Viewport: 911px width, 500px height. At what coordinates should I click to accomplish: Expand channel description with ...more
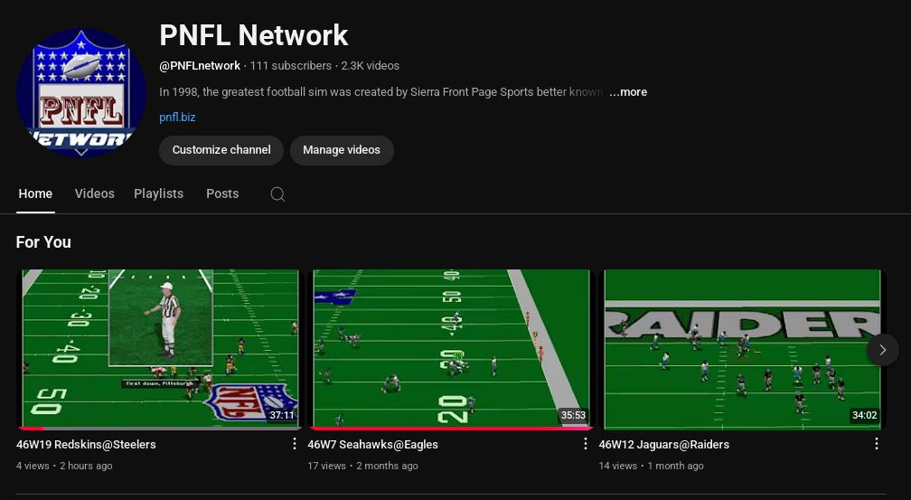coord(628,92)
